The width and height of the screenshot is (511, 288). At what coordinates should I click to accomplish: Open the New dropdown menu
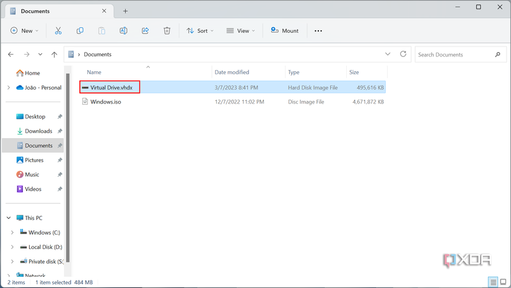(25, 30)
